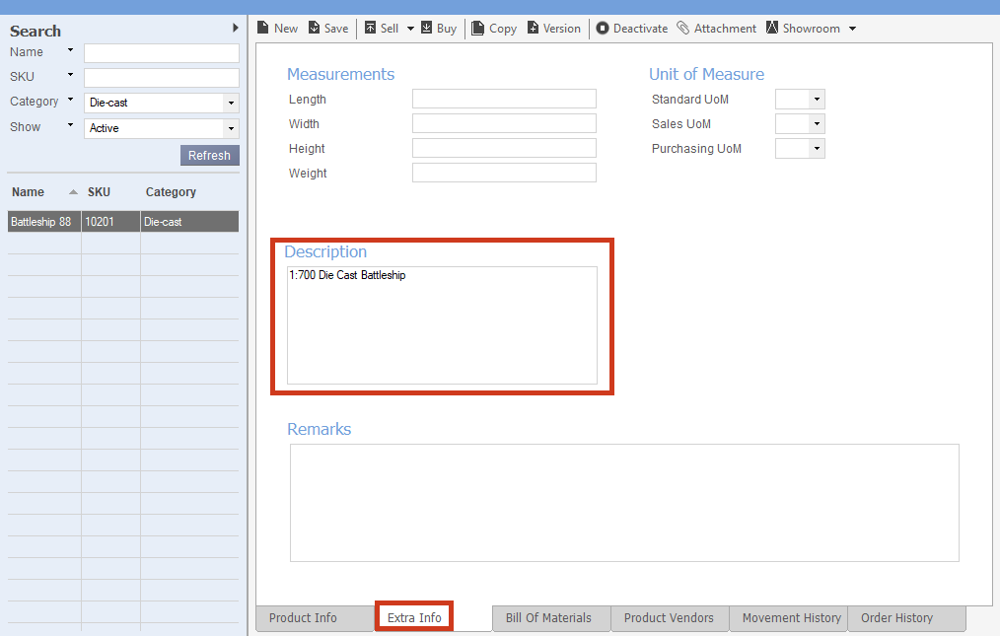
Task: Select the Extra Info tab
Action: [x=414, y=617]
